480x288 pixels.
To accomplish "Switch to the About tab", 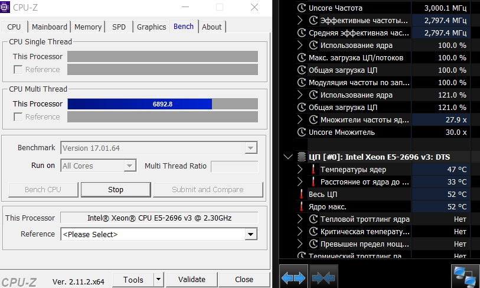I will (x=211, y=27).
